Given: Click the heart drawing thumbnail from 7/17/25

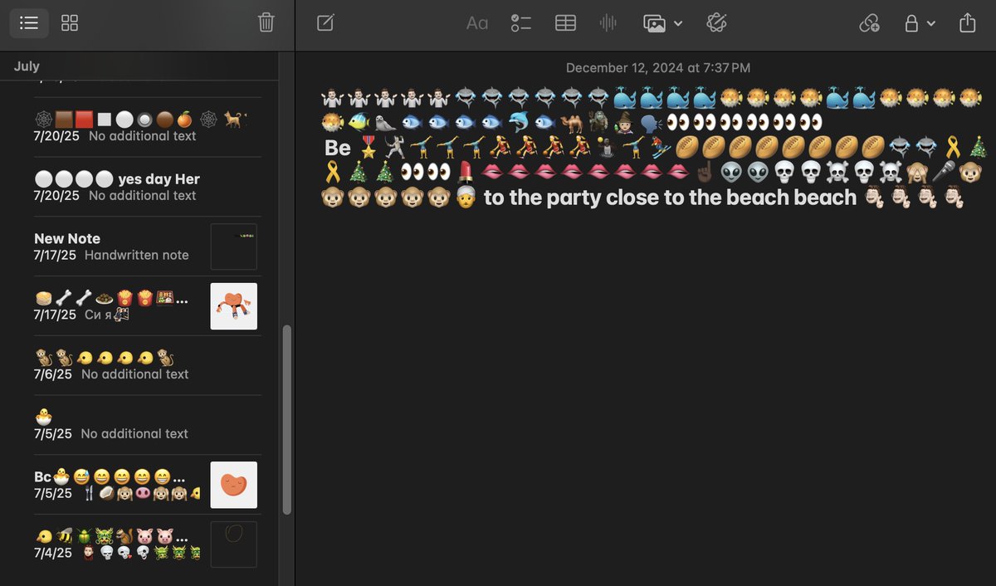Looking at the screenshot, I should coord(233,306).
